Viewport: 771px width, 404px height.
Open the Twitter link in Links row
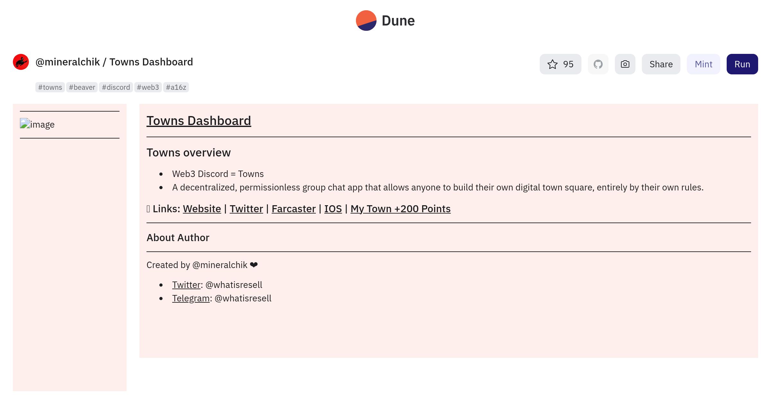[246, 209]
